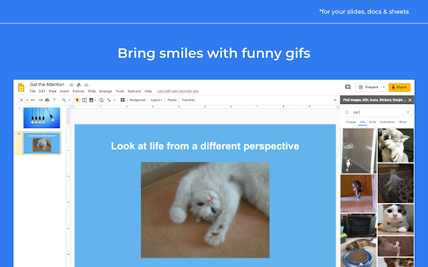The height and width of the screenshot is (267, 428).
Task: Switch to the Gifs tab
Action: (x=362, y=122)
